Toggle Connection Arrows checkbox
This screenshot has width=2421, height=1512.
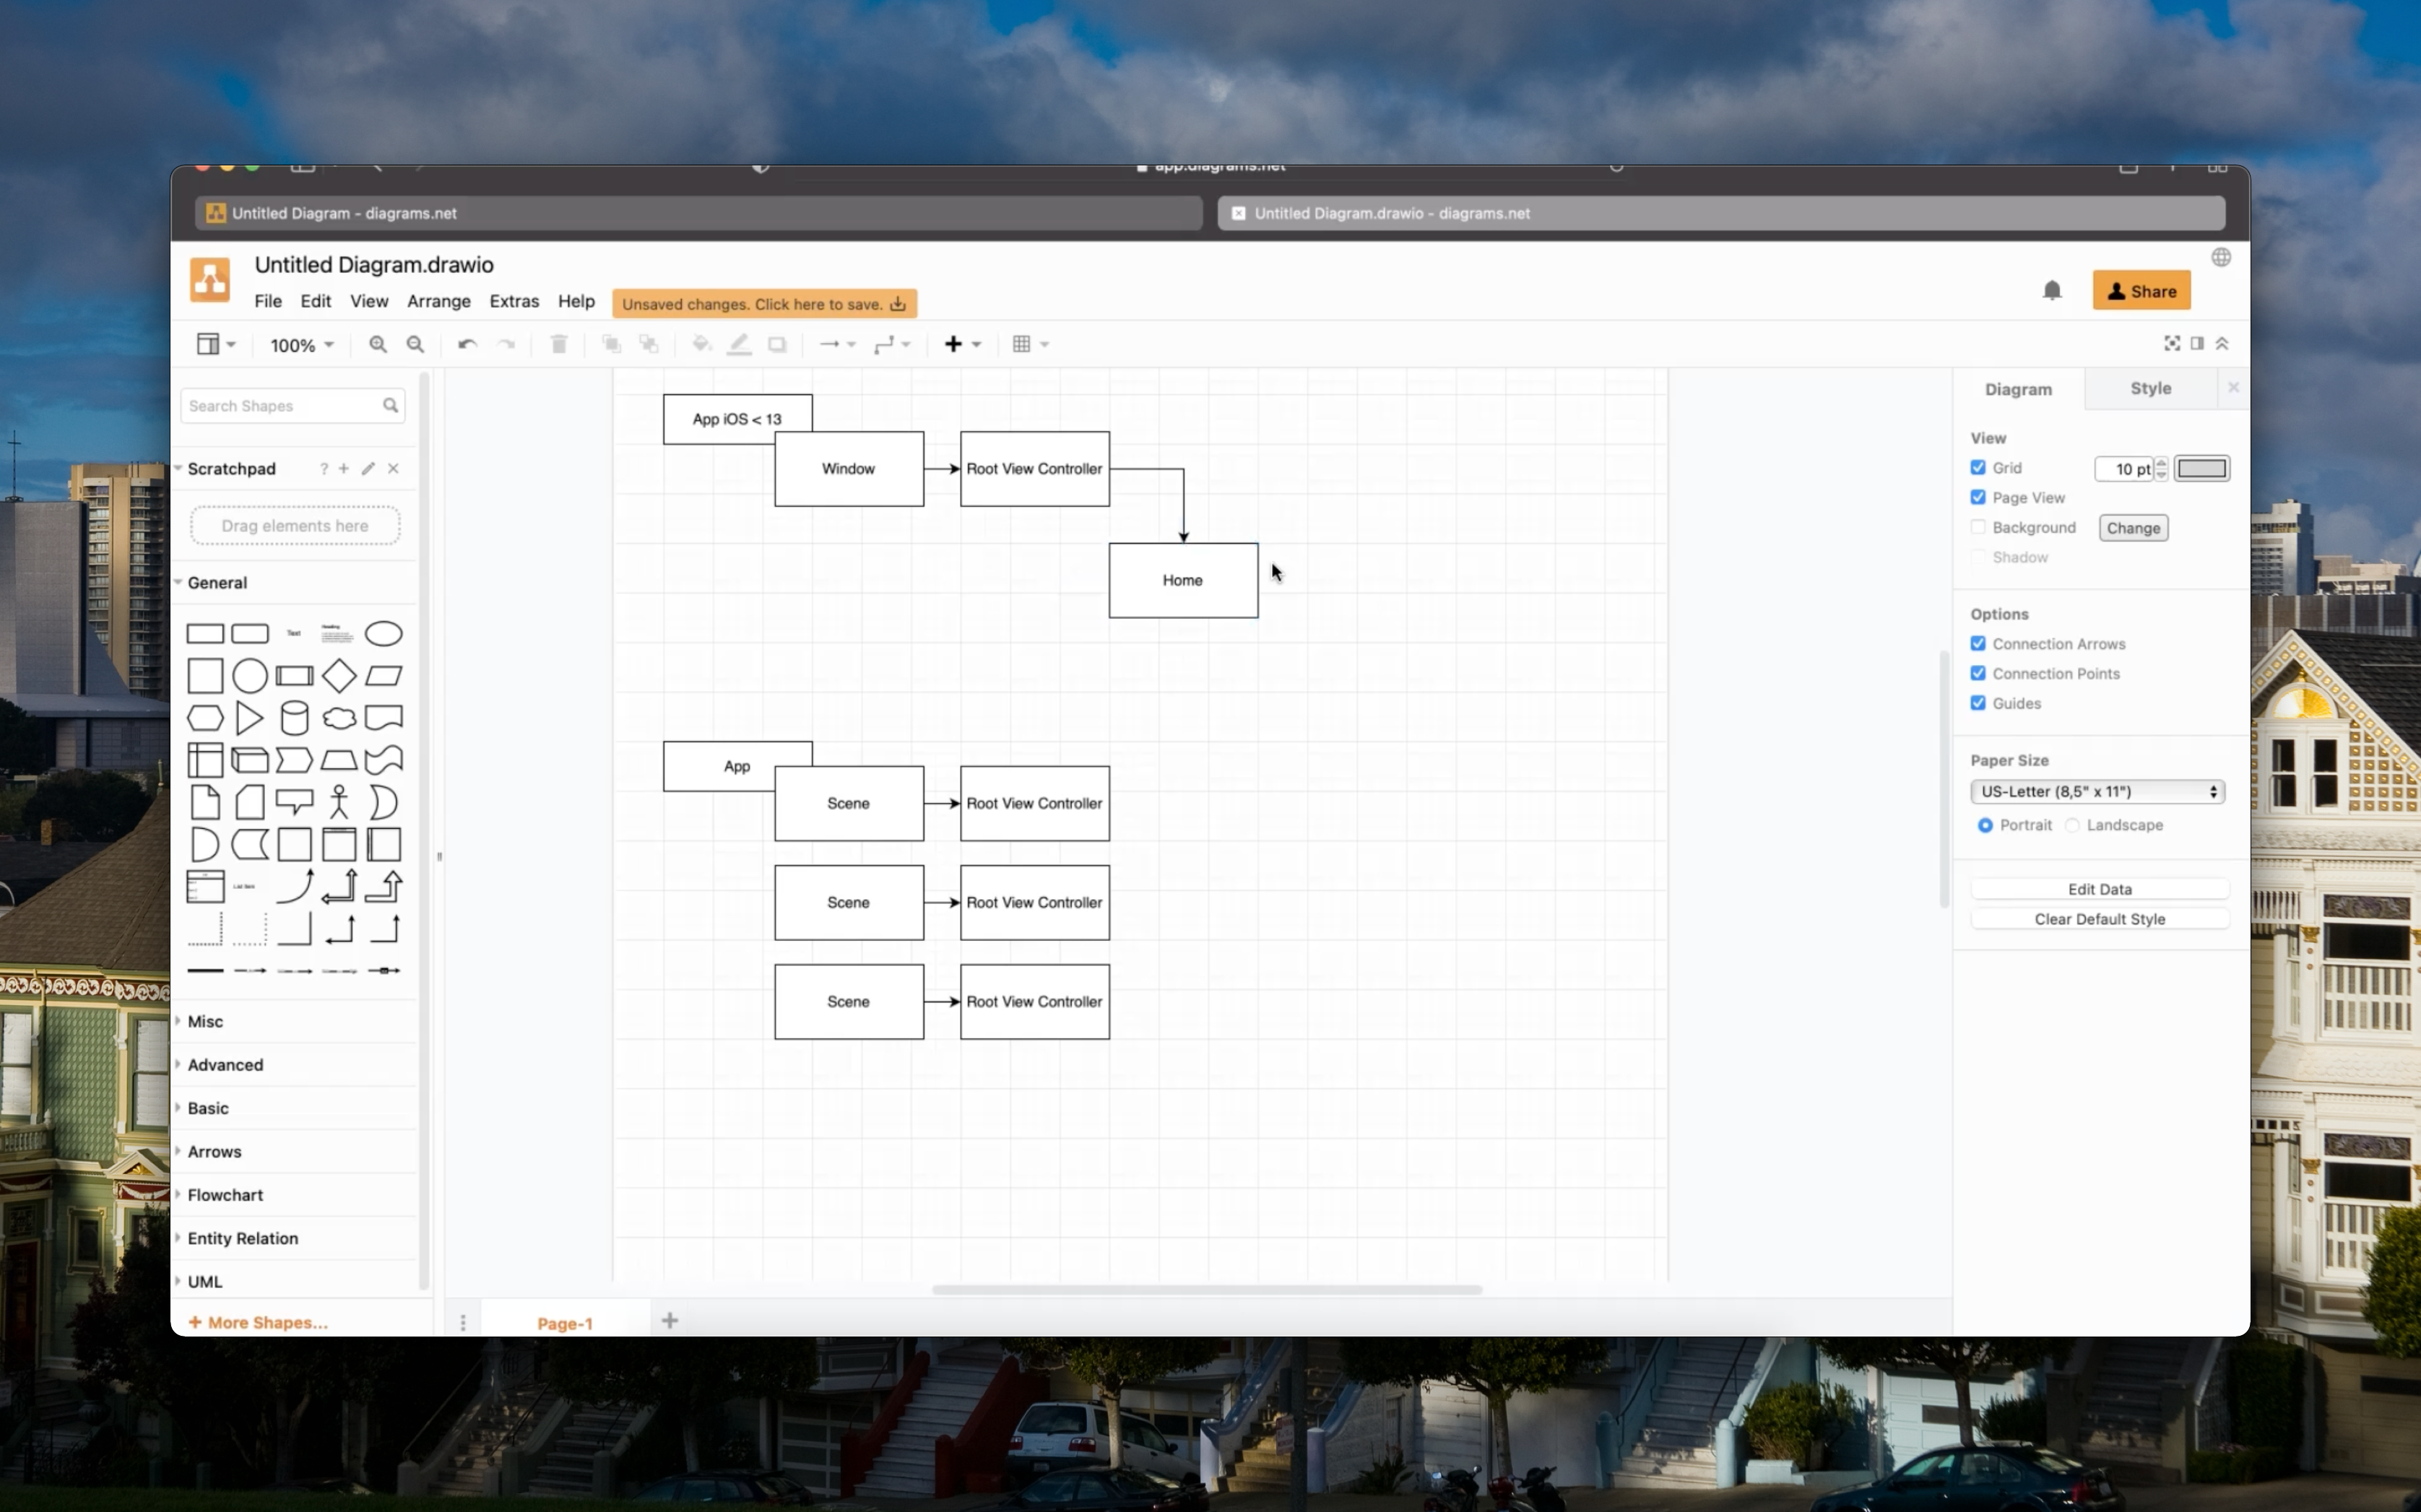[1978, 644]
